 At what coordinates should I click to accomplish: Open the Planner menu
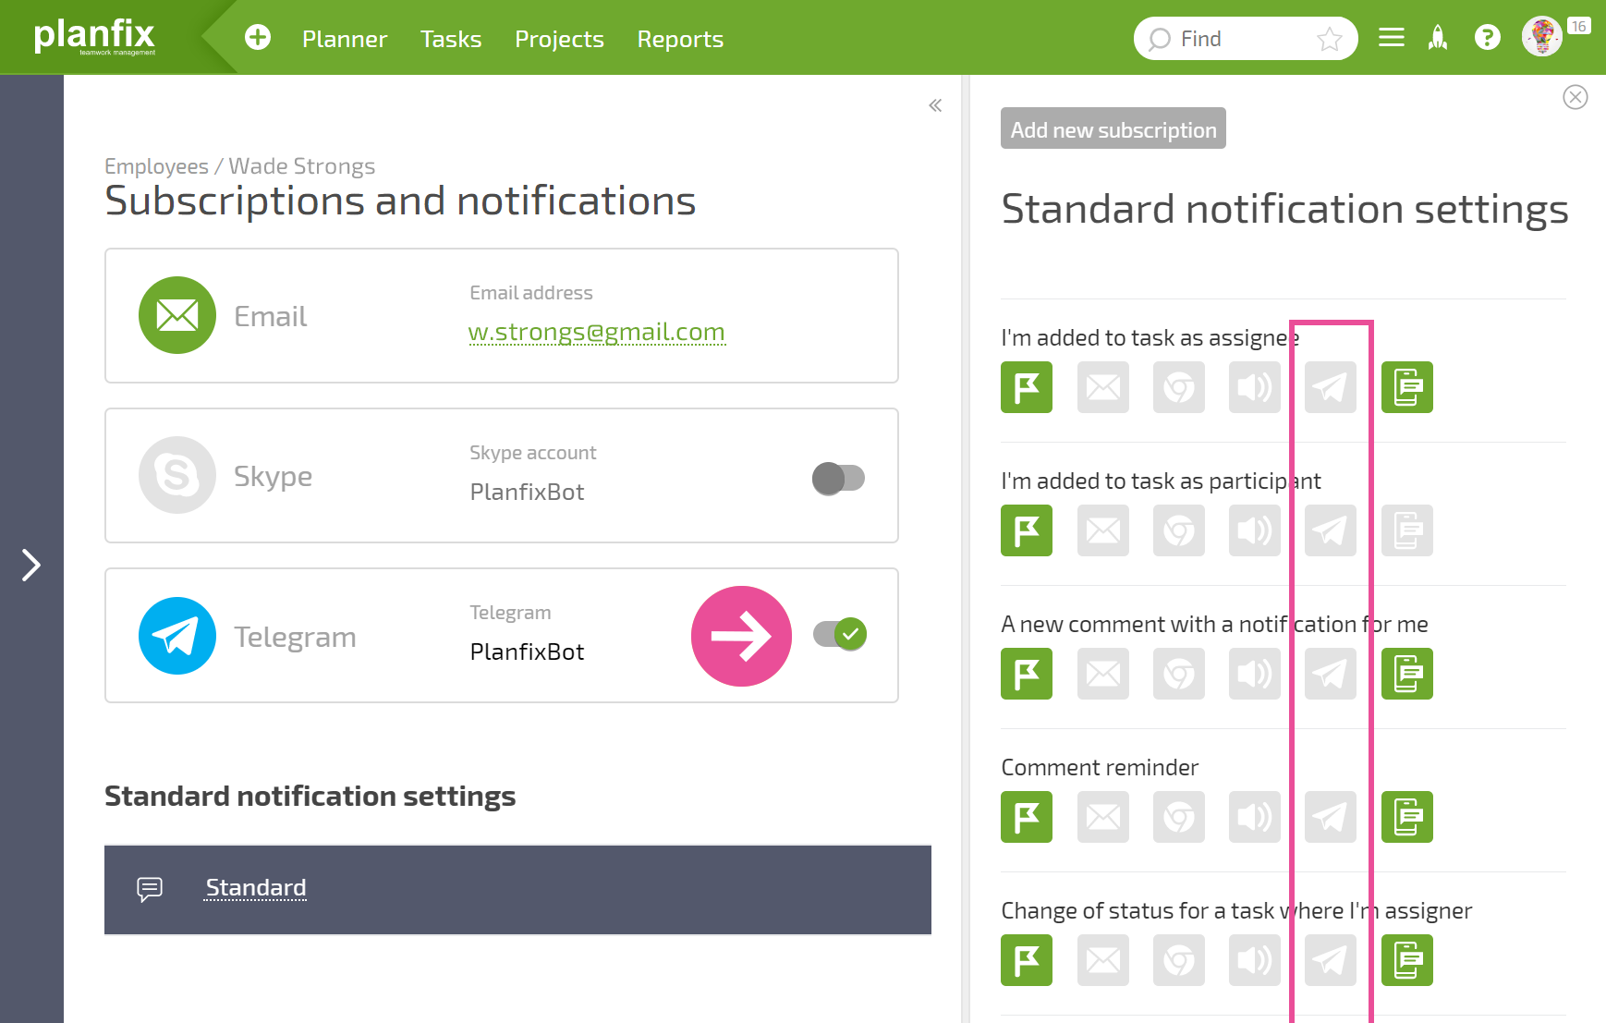pos(345,39)
